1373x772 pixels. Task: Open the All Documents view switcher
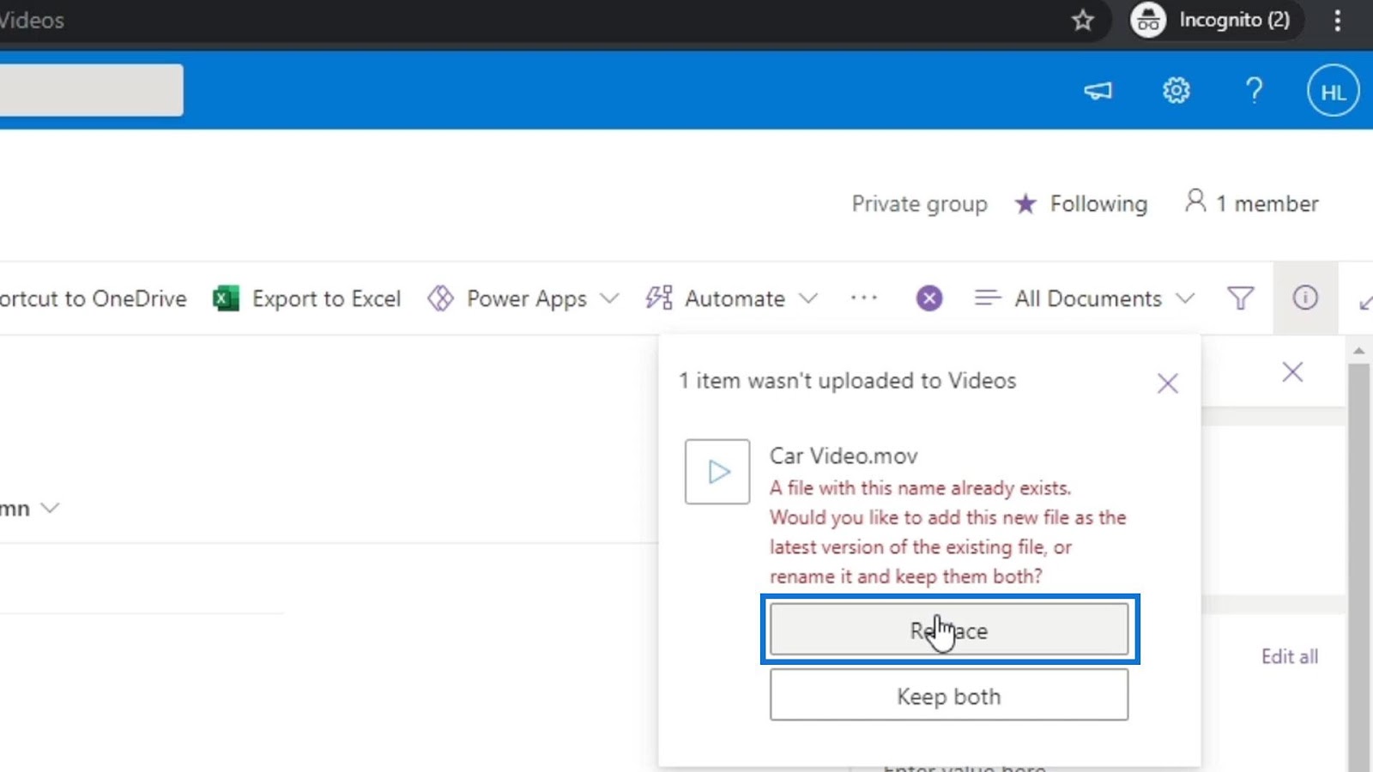tap(1085, 299)
